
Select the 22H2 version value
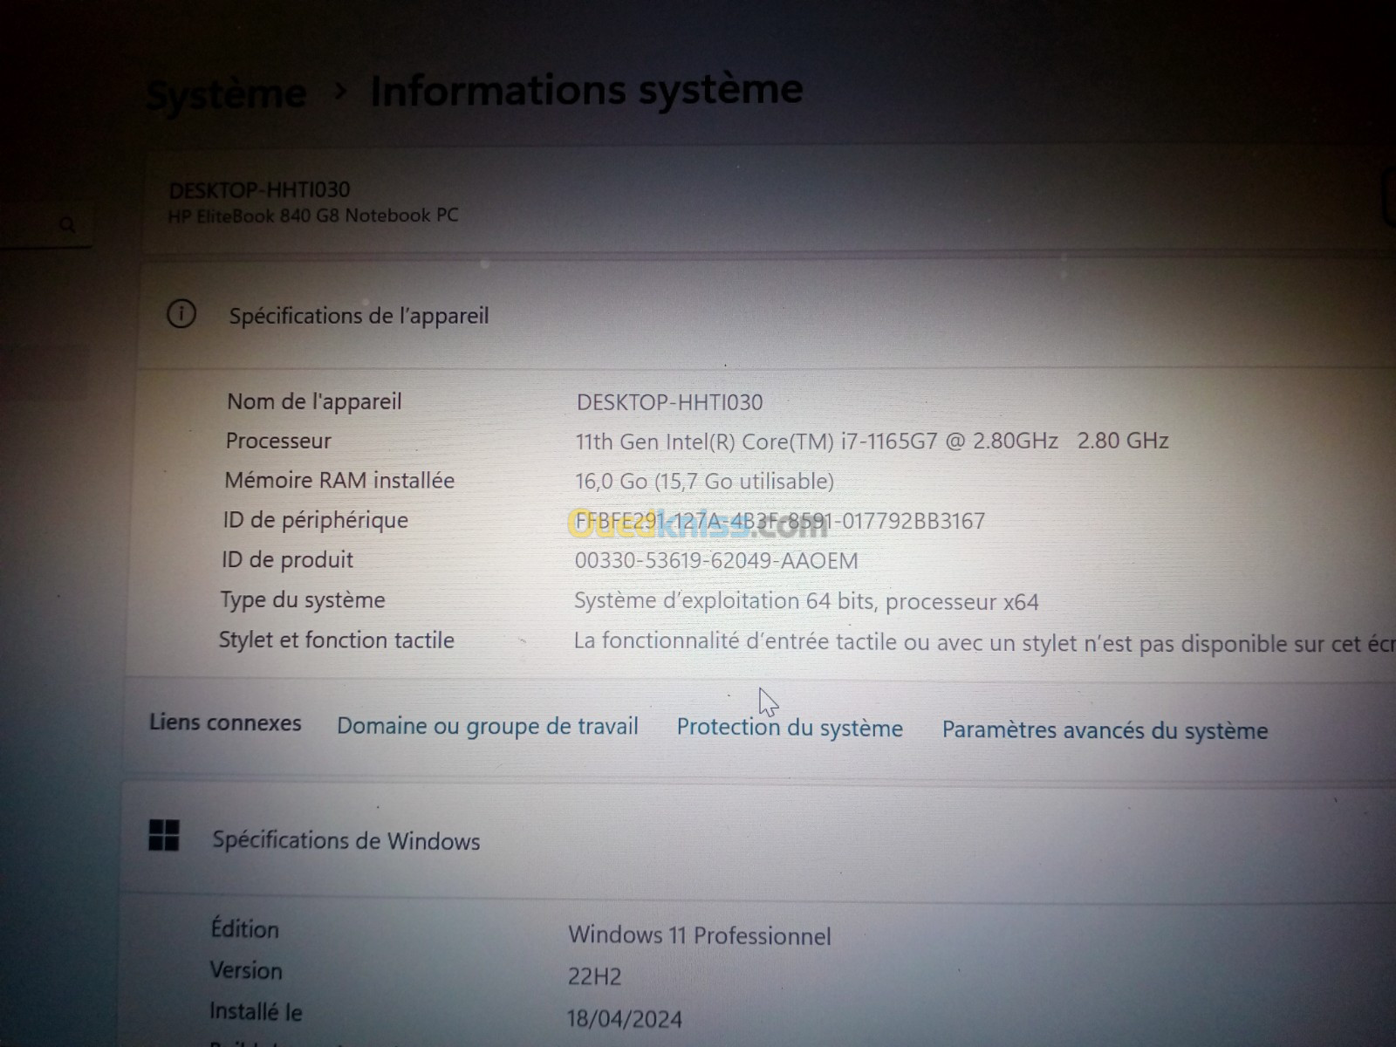pyautogui.click(x=594, y=976)
